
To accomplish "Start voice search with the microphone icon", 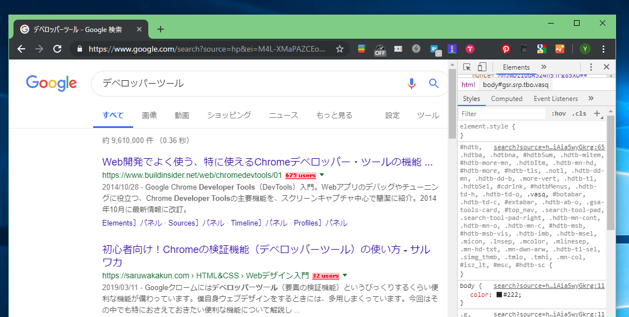I will [411, 84].
